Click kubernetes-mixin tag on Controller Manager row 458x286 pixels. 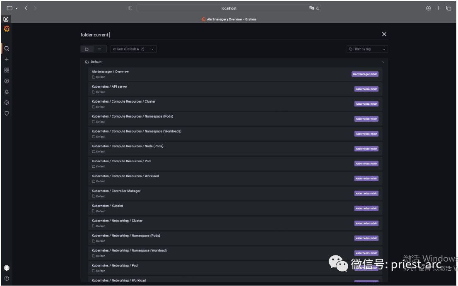click(366, 193)
